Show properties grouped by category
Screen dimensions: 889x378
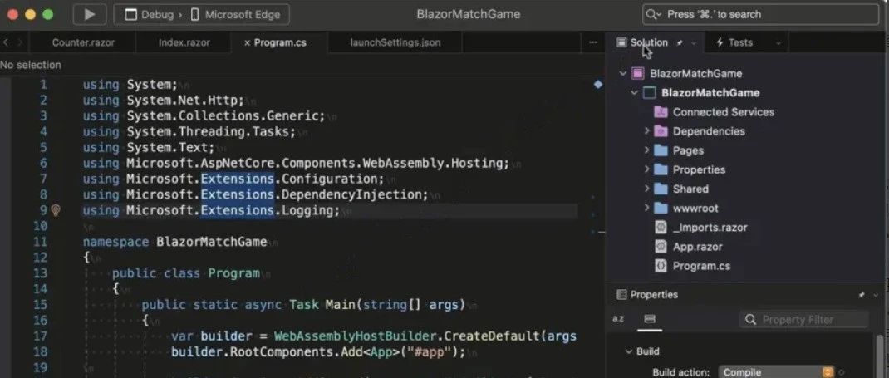pyautogui.click(x=650, y=319)
